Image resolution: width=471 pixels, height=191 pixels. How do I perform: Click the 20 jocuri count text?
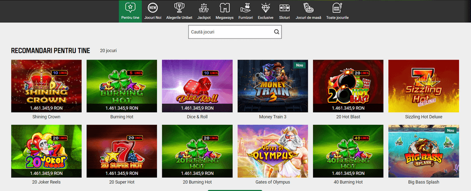[x=108, y=51]
